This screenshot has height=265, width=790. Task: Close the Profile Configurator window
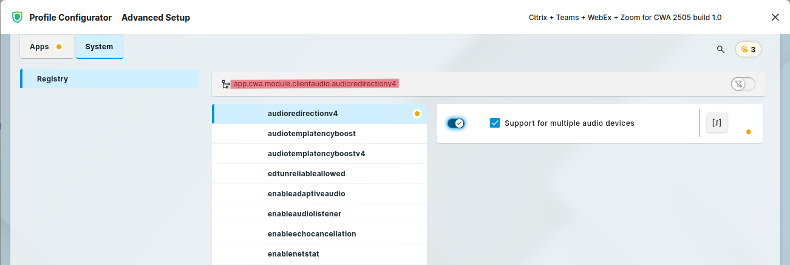pyautogui.click(x=775, y=17)
